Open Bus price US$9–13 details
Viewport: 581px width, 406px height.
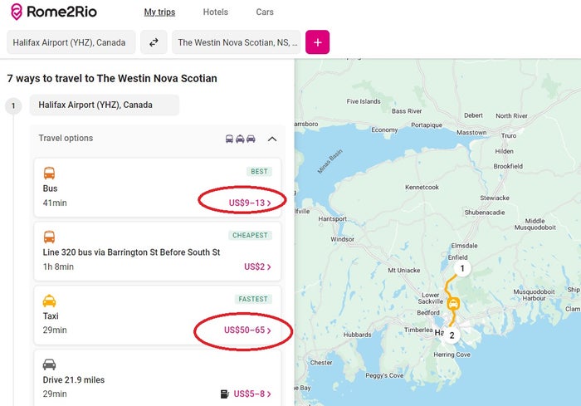point(250,203)
